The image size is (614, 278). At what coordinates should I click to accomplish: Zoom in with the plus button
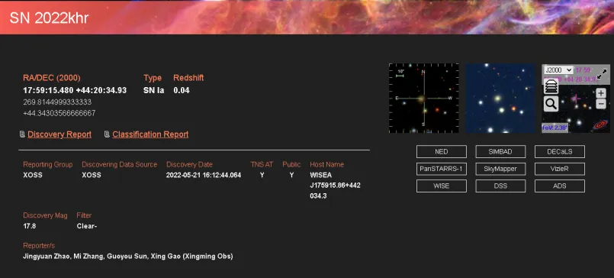tap(601, 93)
